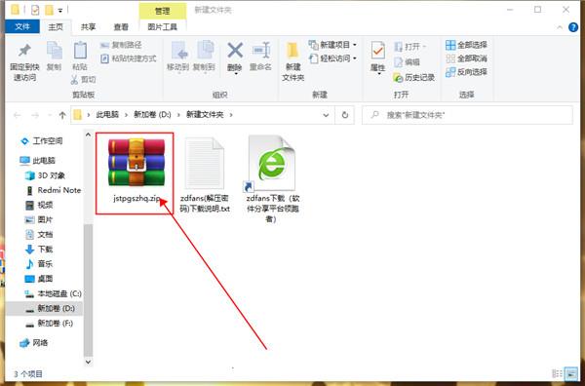Open 下载 folder in the sidebar
585x386 pixels.
(39, 250)
